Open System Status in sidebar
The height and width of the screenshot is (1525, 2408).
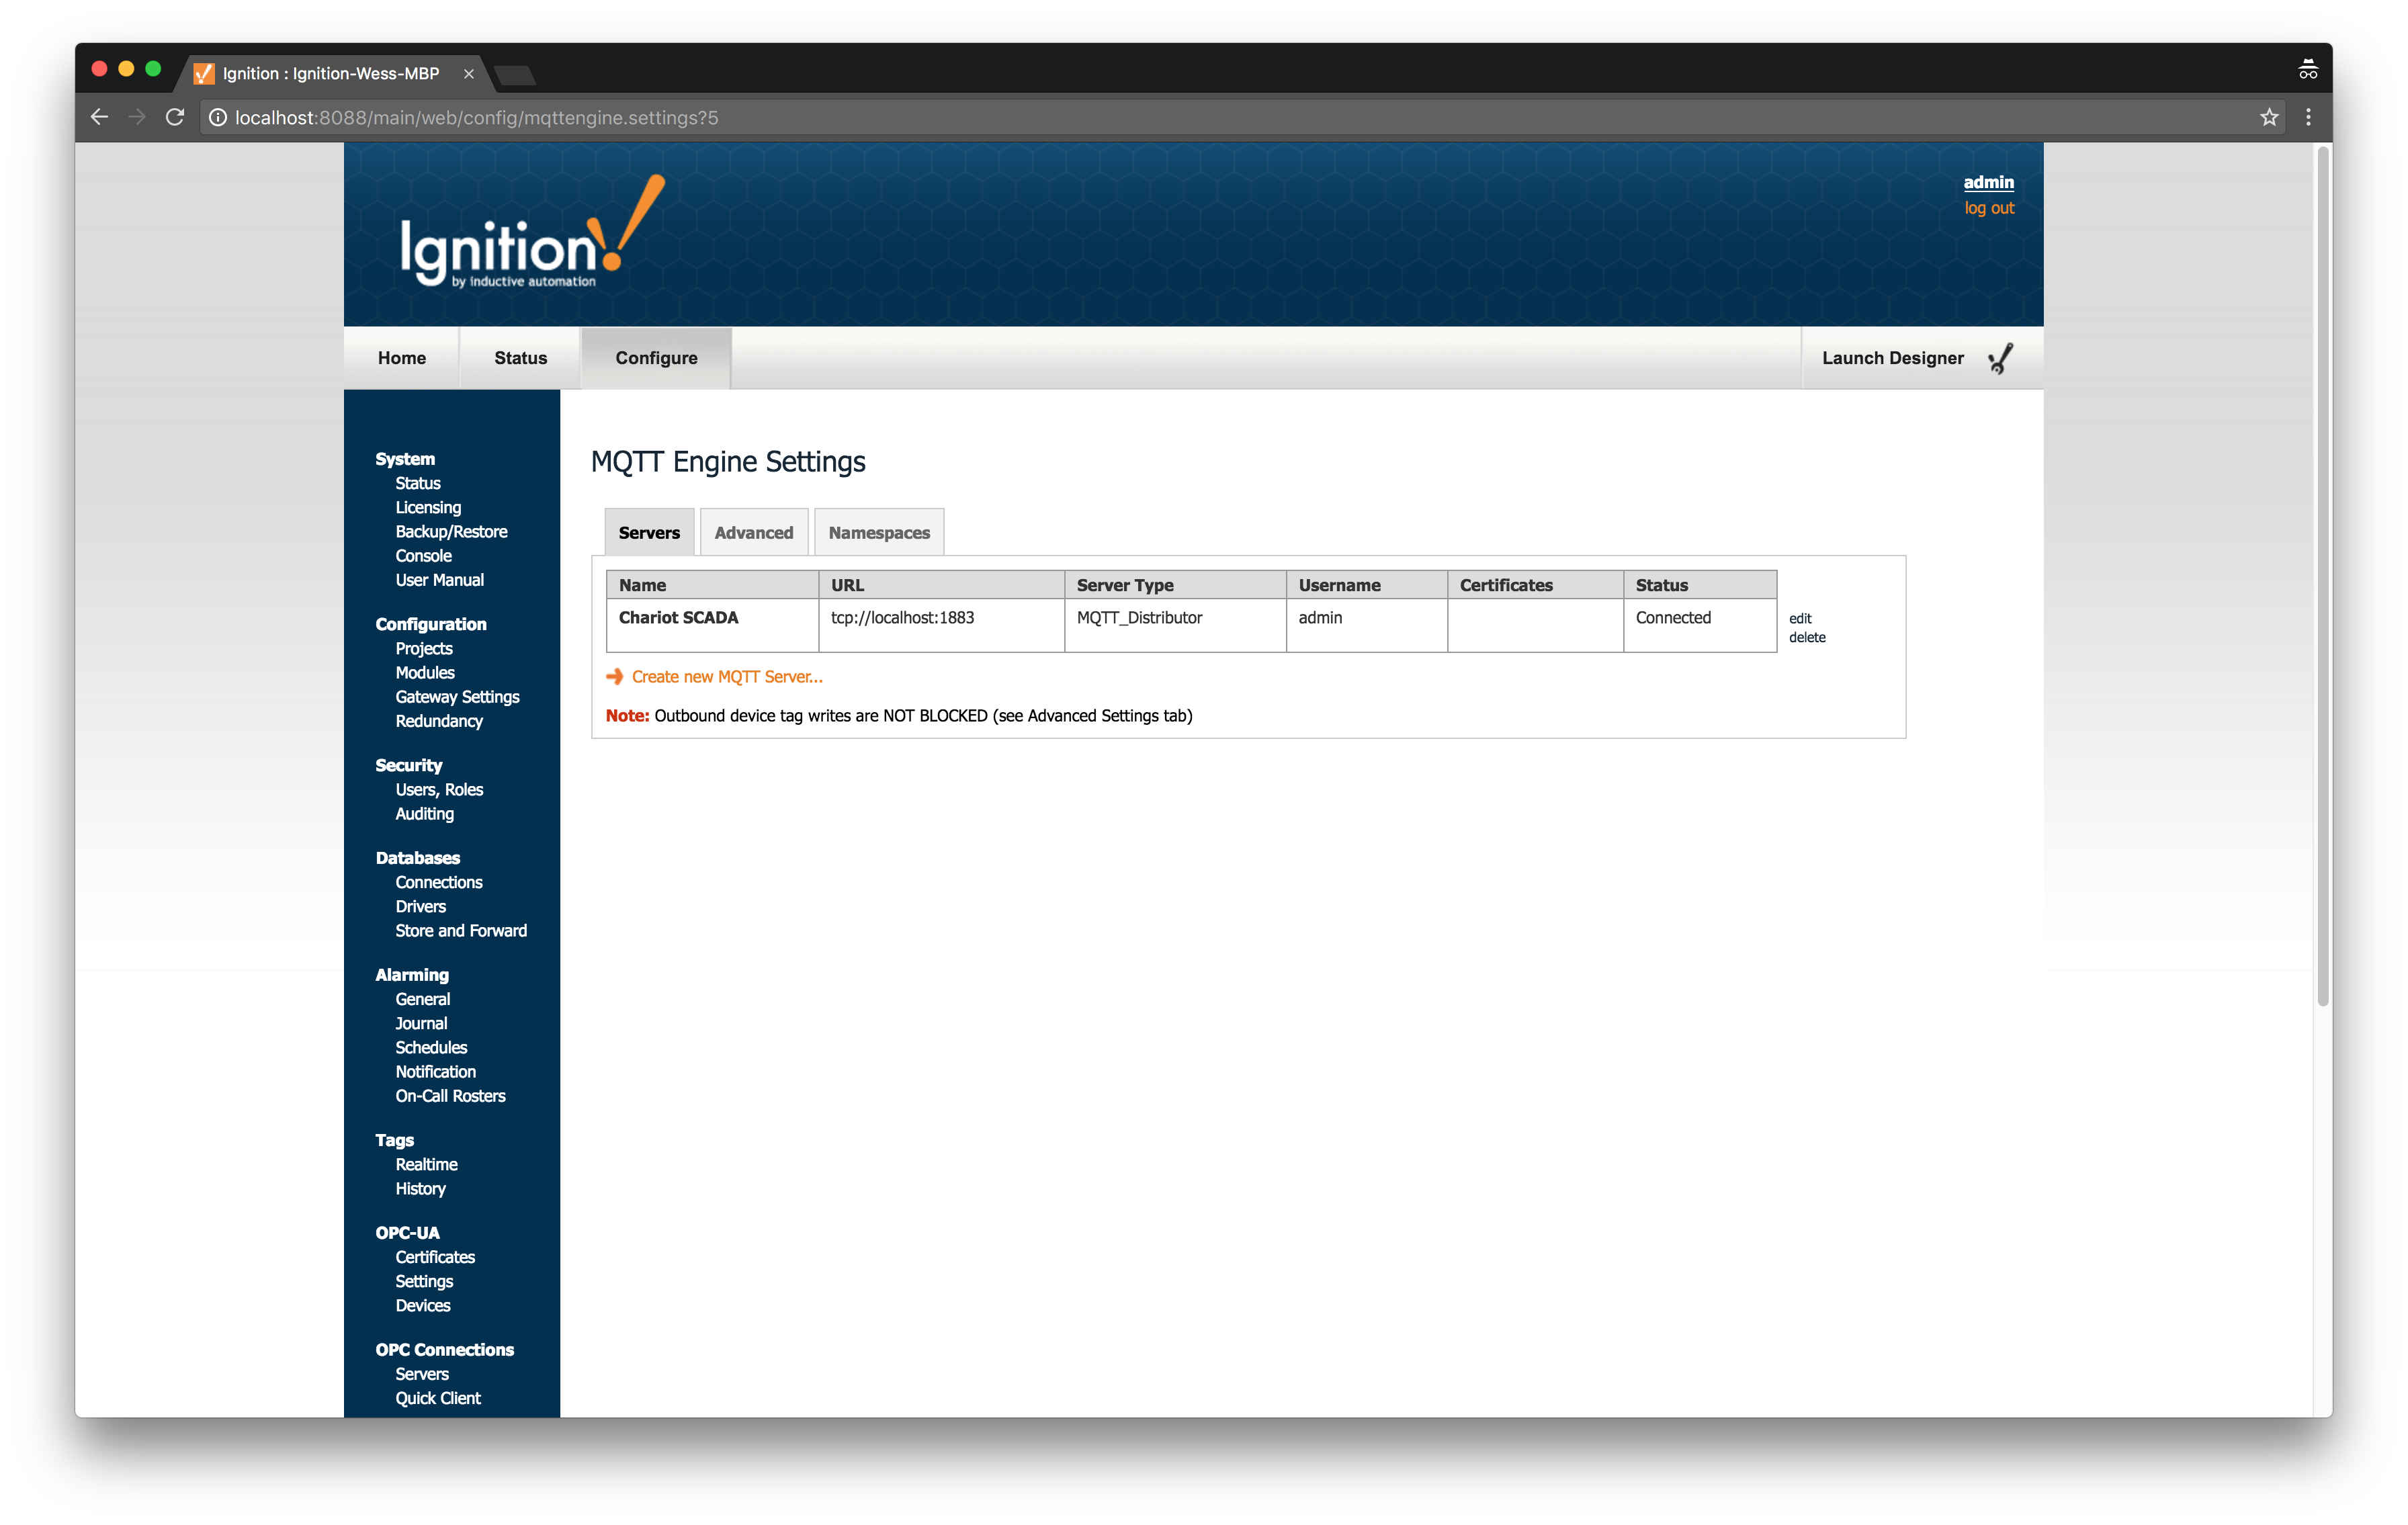coord(417,483)
